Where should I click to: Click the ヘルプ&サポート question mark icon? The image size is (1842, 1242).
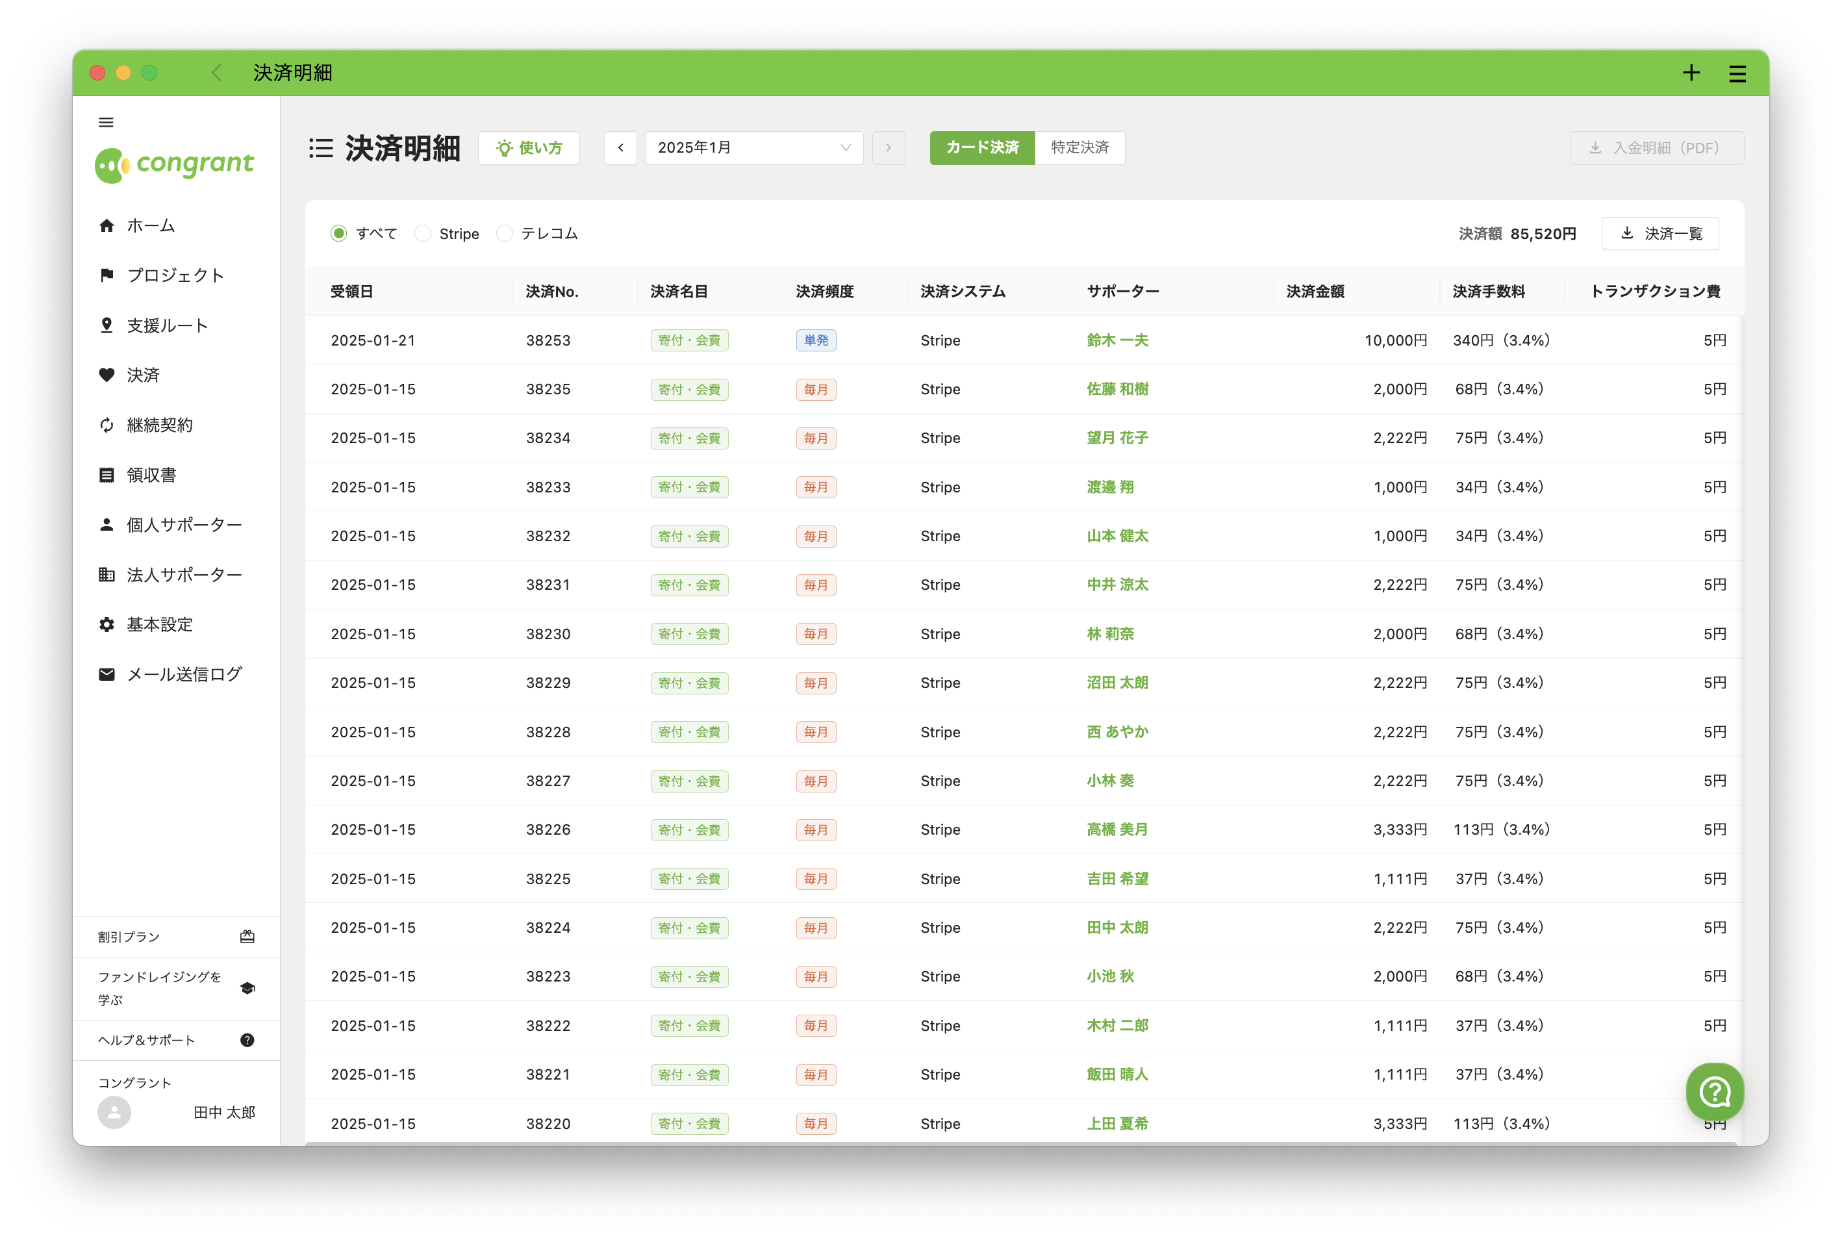click(247, 1040)
